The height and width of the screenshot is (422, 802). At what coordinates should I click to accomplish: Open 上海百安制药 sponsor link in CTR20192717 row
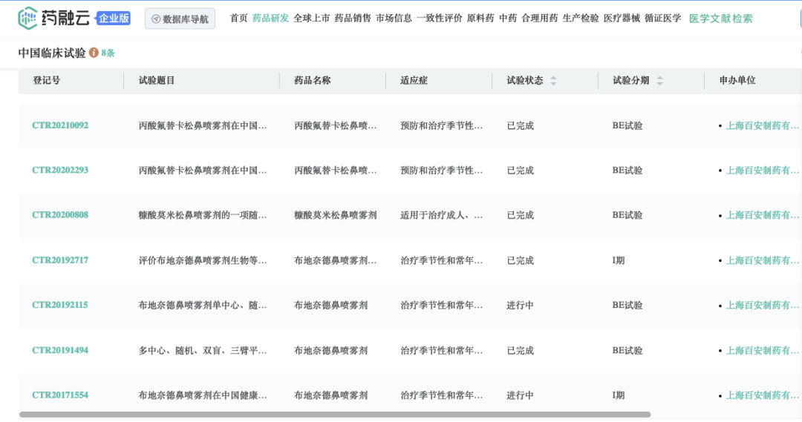click(x=762, y=260)
